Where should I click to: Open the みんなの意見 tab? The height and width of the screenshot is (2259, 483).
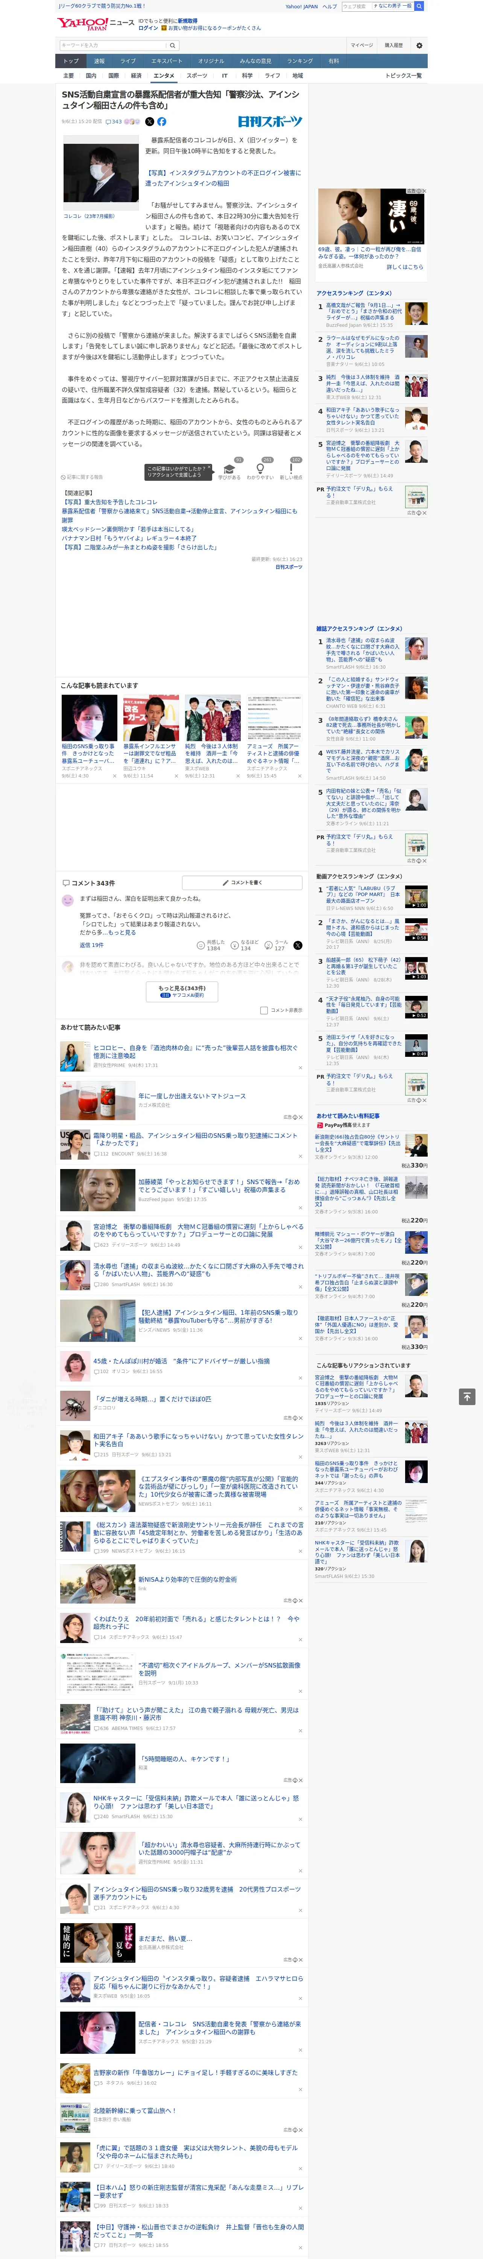click(256, 61)
